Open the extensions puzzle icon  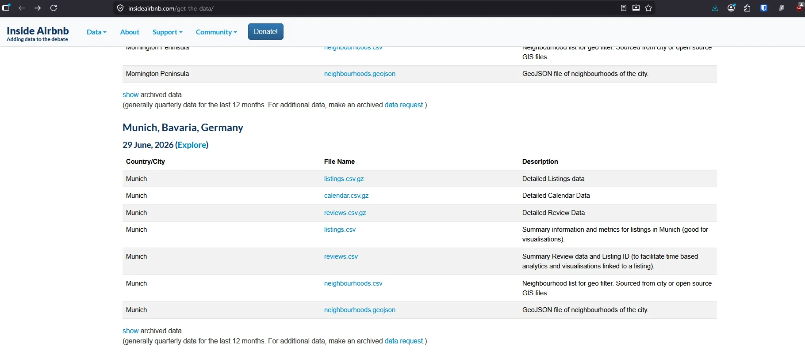coord(747,8)
